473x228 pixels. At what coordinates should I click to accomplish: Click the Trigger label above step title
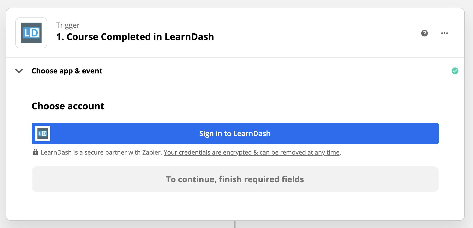68,25
